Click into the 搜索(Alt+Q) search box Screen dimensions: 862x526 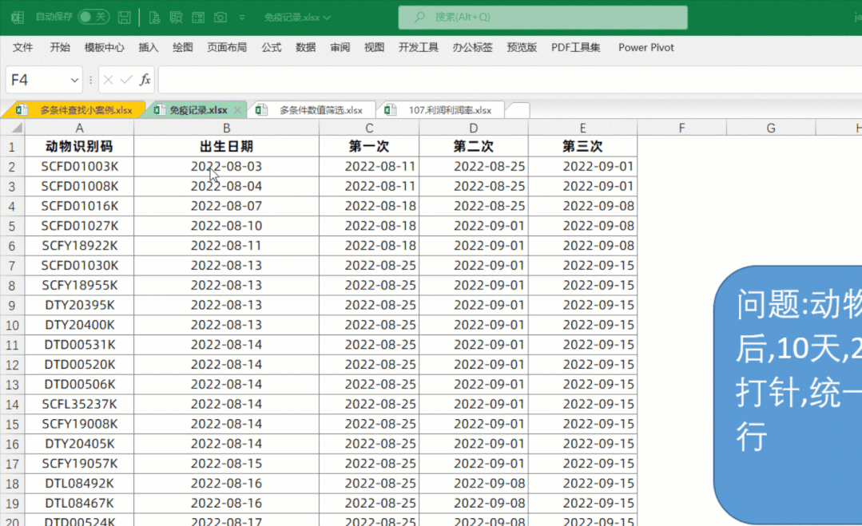click(542, 17)
